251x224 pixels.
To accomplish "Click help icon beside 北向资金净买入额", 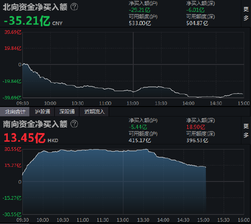I will pyautogui.click(x=74, y=7).
